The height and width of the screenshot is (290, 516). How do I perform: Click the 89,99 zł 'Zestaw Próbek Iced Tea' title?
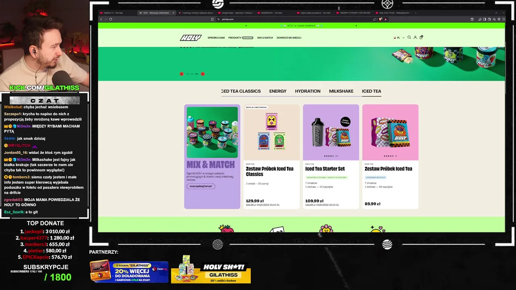388,169
